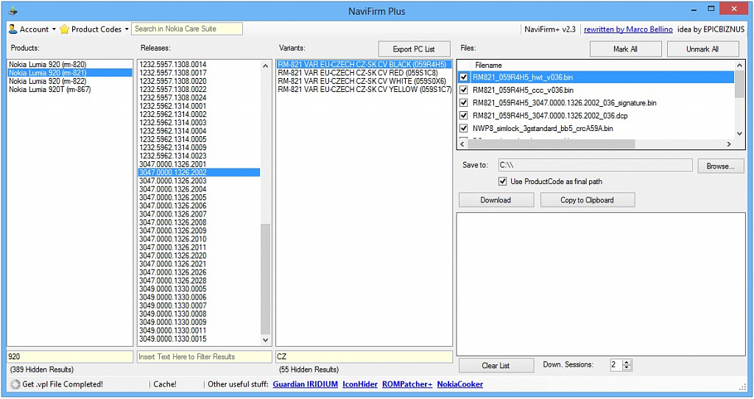
Task: Select release 1232.5962.1314.0001
Action: click(199, 106)
